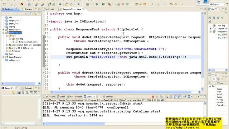Click the Console horizontal scrollbar thumb
The image size is (229, 129).
(x=75, y=123)
